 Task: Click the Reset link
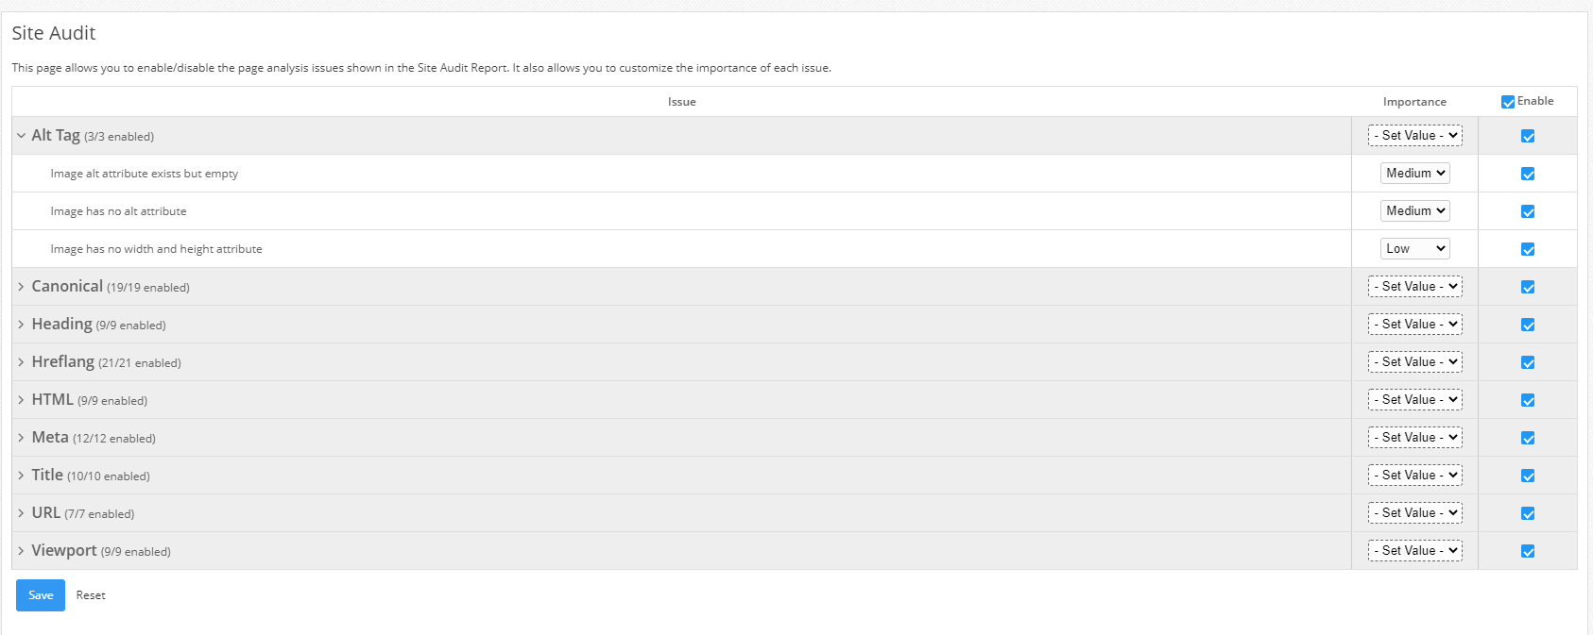click(91, 595)
